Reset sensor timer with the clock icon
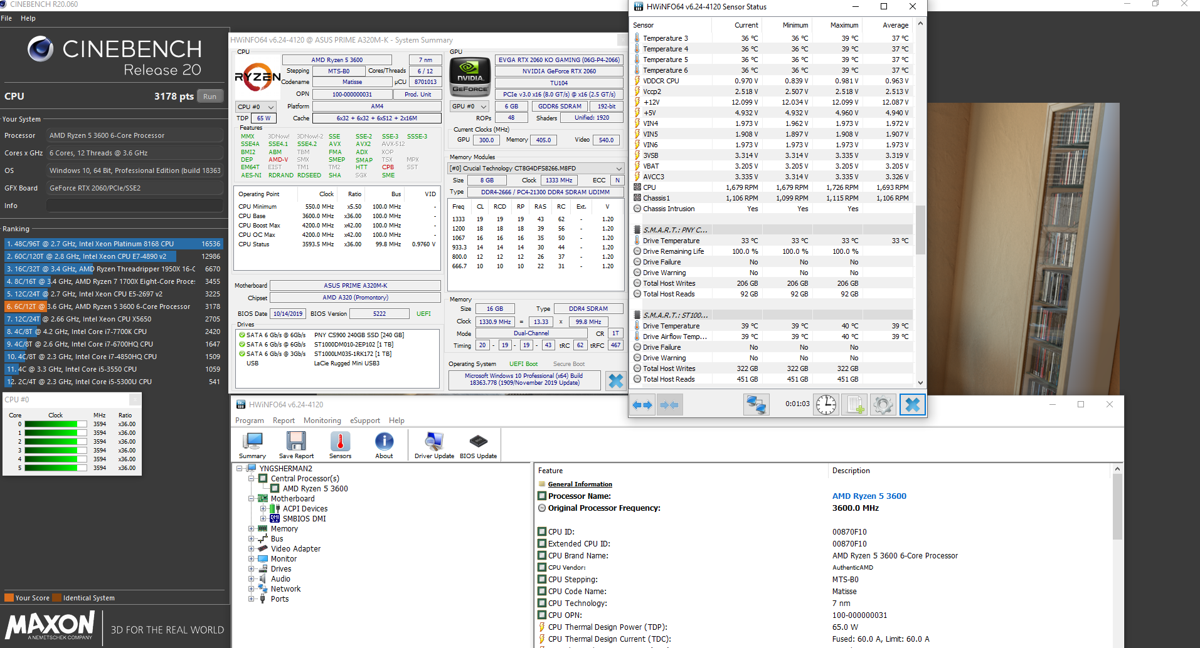Viewport: 1200px width, 648px height. click(x=826, y=405)
